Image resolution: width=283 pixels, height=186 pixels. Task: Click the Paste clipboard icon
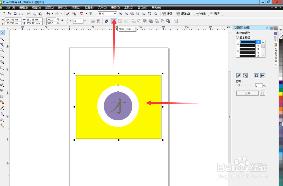pyautogui.click(x=40, y=14)
